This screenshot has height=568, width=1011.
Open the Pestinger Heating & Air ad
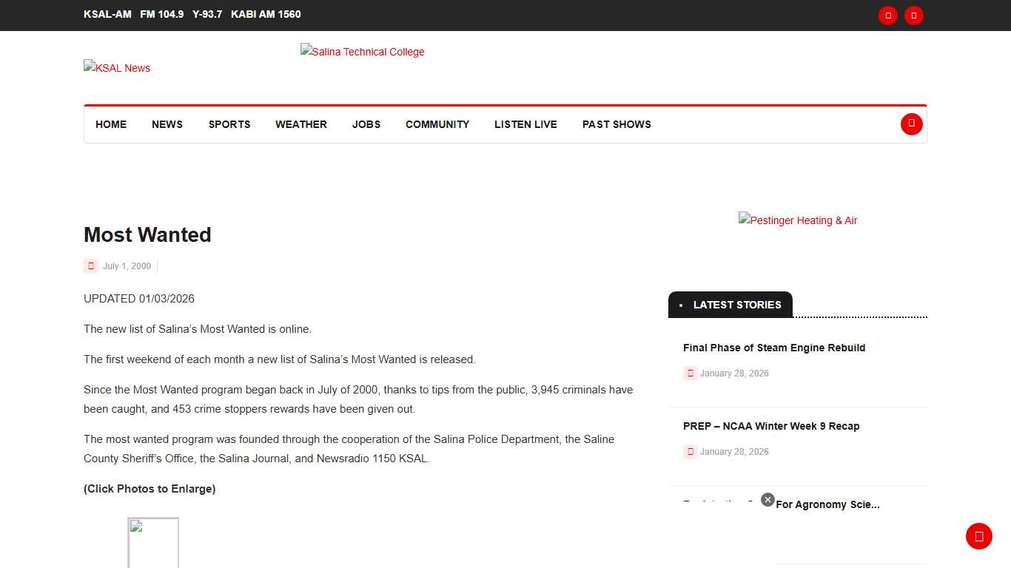(x=798, y=220)
